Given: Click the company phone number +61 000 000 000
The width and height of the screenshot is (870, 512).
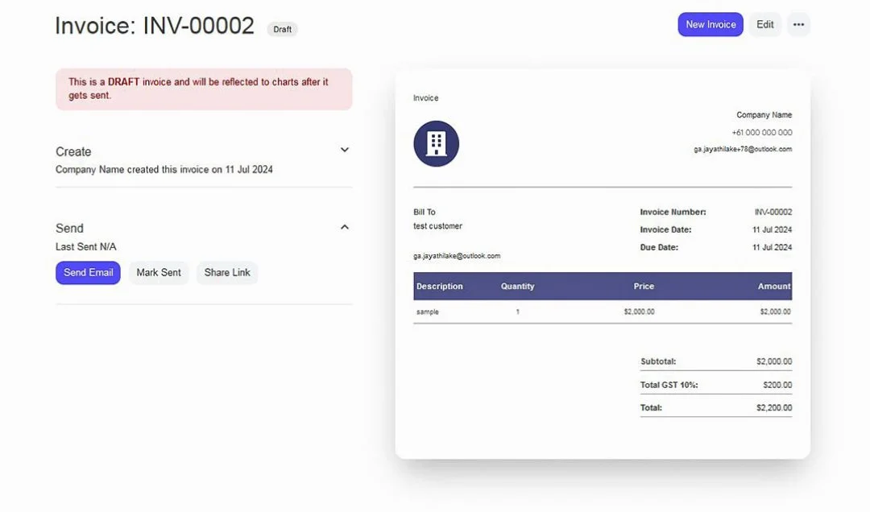Looking at the screenshot, I should 761,133.
